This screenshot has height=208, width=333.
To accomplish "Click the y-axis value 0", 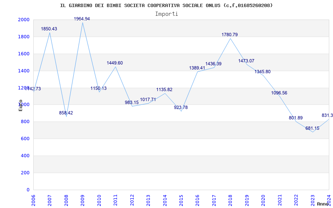I will pyautogui.click(x=28, y=190).
